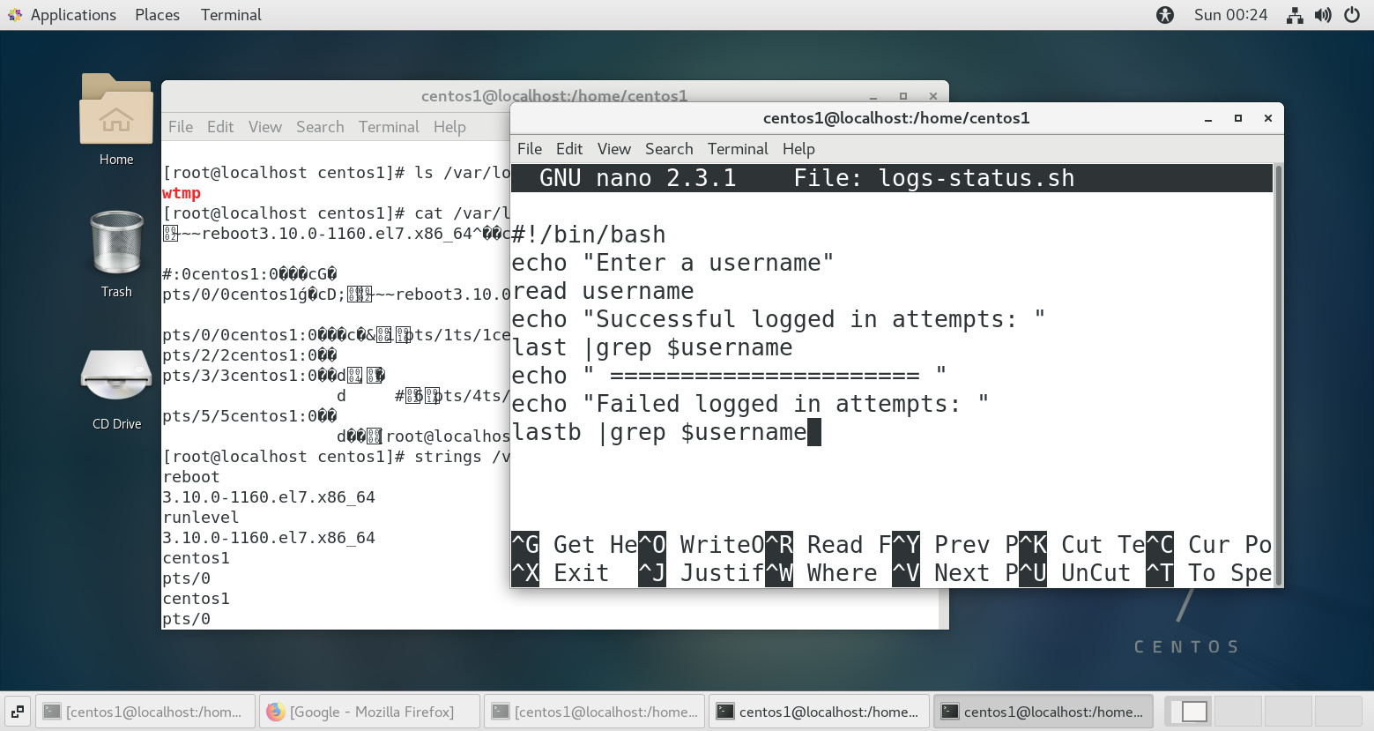Open Edit menu in background terminal window

(x=220, y=127)
